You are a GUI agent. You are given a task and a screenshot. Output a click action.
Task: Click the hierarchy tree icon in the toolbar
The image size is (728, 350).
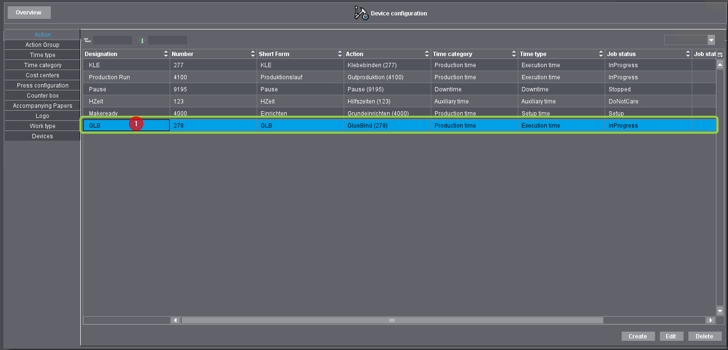coord(87,40)
